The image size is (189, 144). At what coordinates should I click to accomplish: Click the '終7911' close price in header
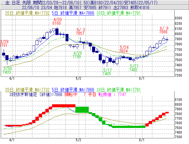[104, 8]
